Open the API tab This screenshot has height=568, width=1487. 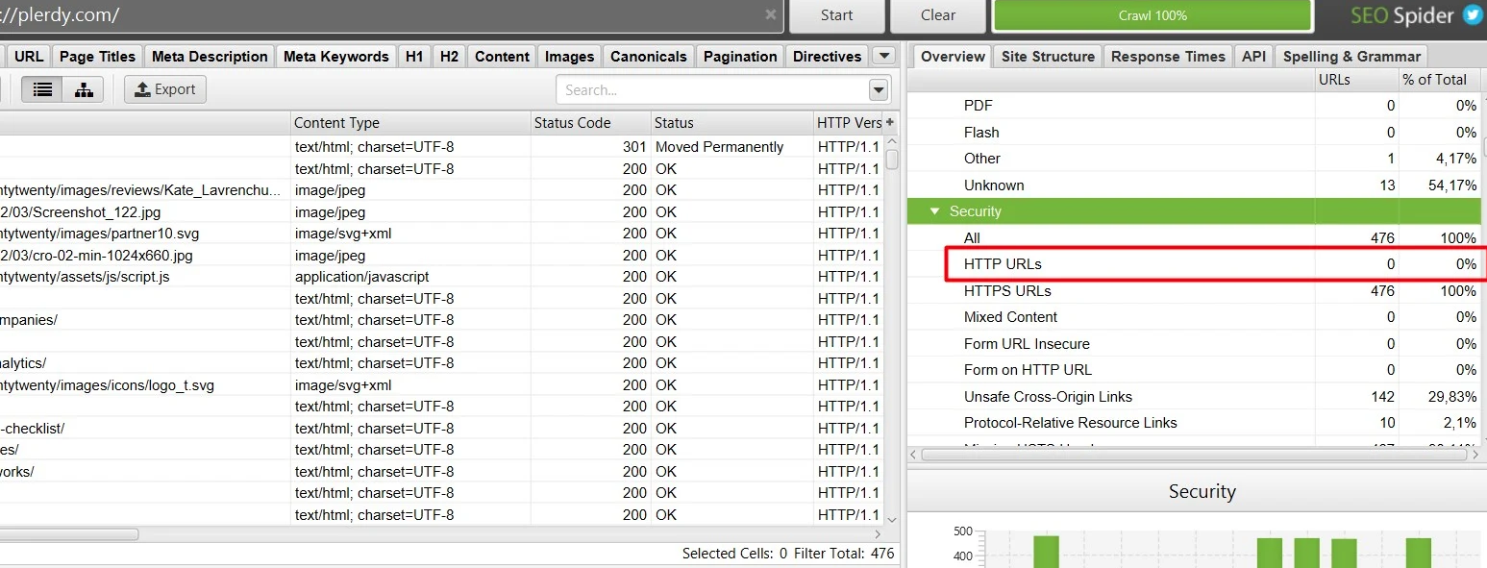click(1254, 56)
